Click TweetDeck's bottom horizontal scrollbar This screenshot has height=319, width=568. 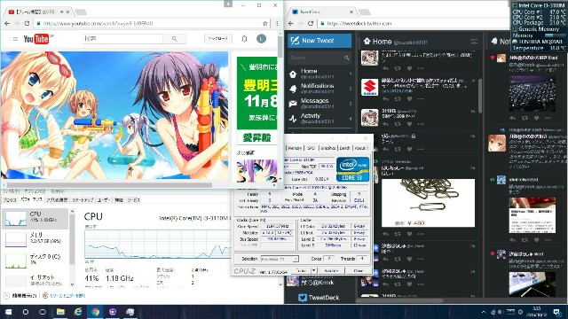pyautogui.click(x=399, y=300)
